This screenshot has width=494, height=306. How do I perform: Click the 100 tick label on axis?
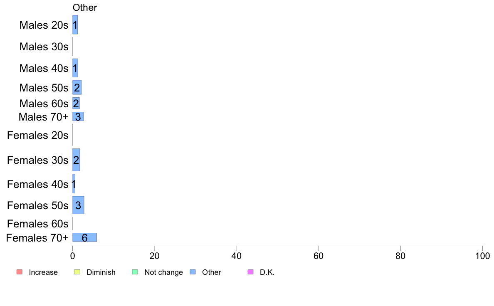pos(482,256)
